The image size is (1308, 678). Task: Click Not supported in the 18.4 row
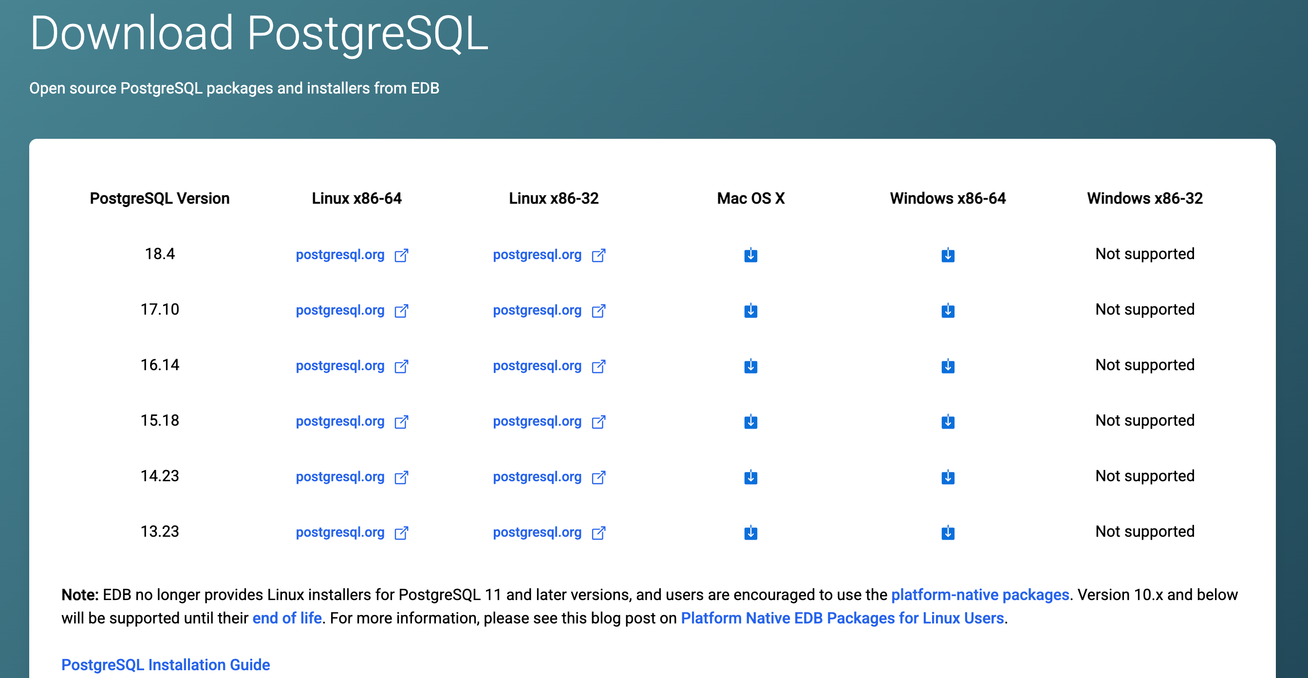[1144, 253]
